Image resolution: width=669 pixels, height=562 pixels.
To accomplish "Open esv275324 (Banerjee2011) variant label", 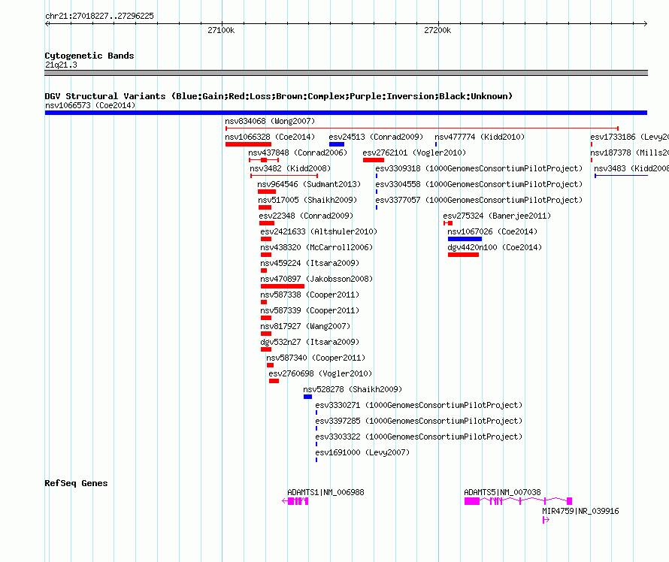I will tap(497, 216).
